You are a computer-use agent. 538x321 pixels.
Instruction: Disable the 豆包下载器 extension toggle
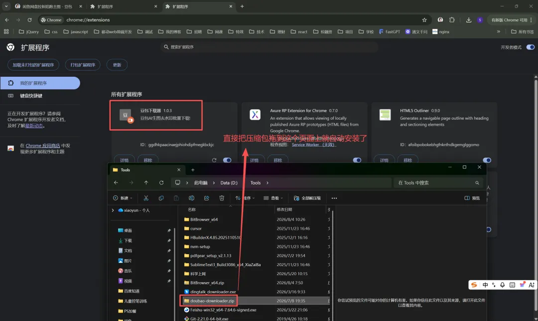point(227,160)
